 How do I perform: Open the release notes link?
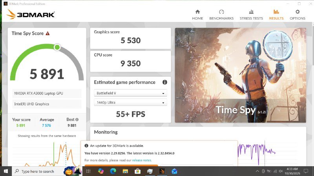(142, 160)
